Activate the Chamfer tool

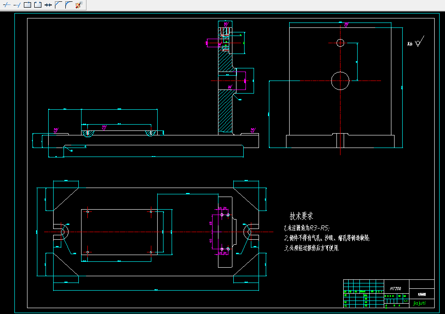[59, 5]
